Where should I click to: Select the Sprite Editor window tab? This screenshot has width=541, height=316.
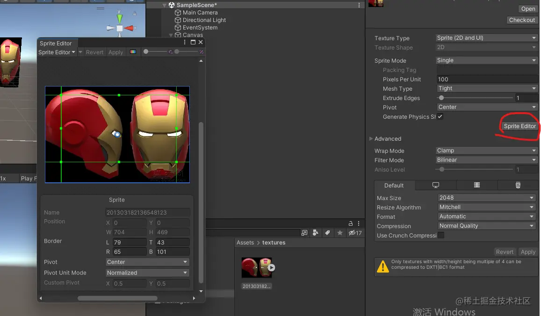(x=56, y=43)
